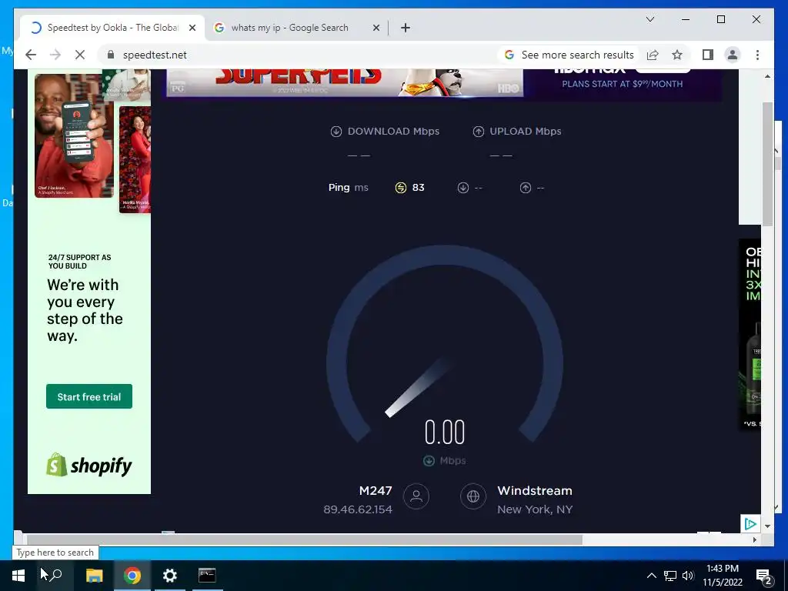Close the whats my ip tab

tap(376, 28)
